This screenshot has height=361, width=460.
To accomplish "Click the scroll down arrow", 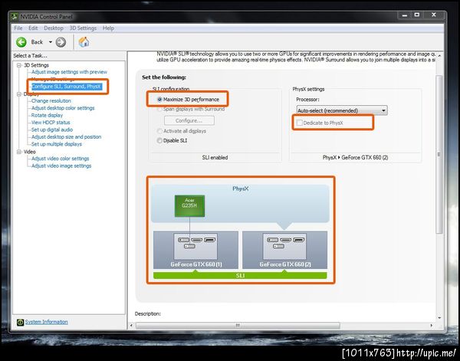I will [x=439, y=318].
